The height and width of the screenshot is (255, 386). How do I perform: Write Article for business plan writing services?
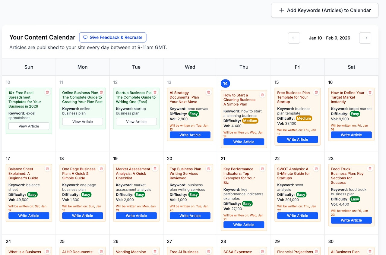coord(190,216)
